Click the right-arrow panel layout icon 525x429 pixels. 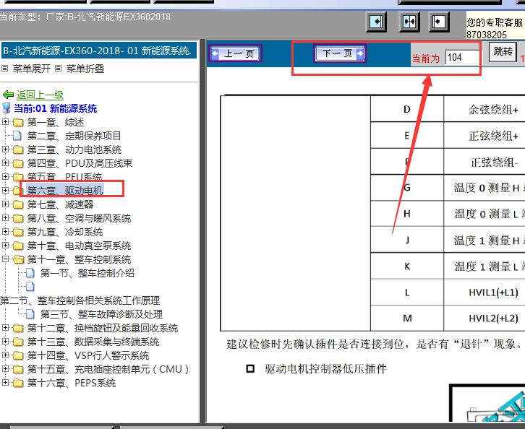[376, 22]
